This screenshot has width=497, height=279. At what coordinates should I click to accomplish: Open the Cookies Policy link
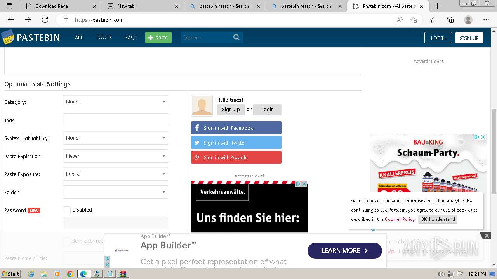(400, 219)
